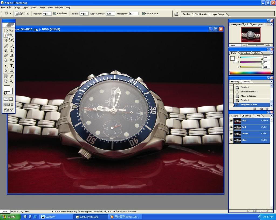276x220 pixels.
Task: Choose the Blur tool
Action: [x=6, y=60]
